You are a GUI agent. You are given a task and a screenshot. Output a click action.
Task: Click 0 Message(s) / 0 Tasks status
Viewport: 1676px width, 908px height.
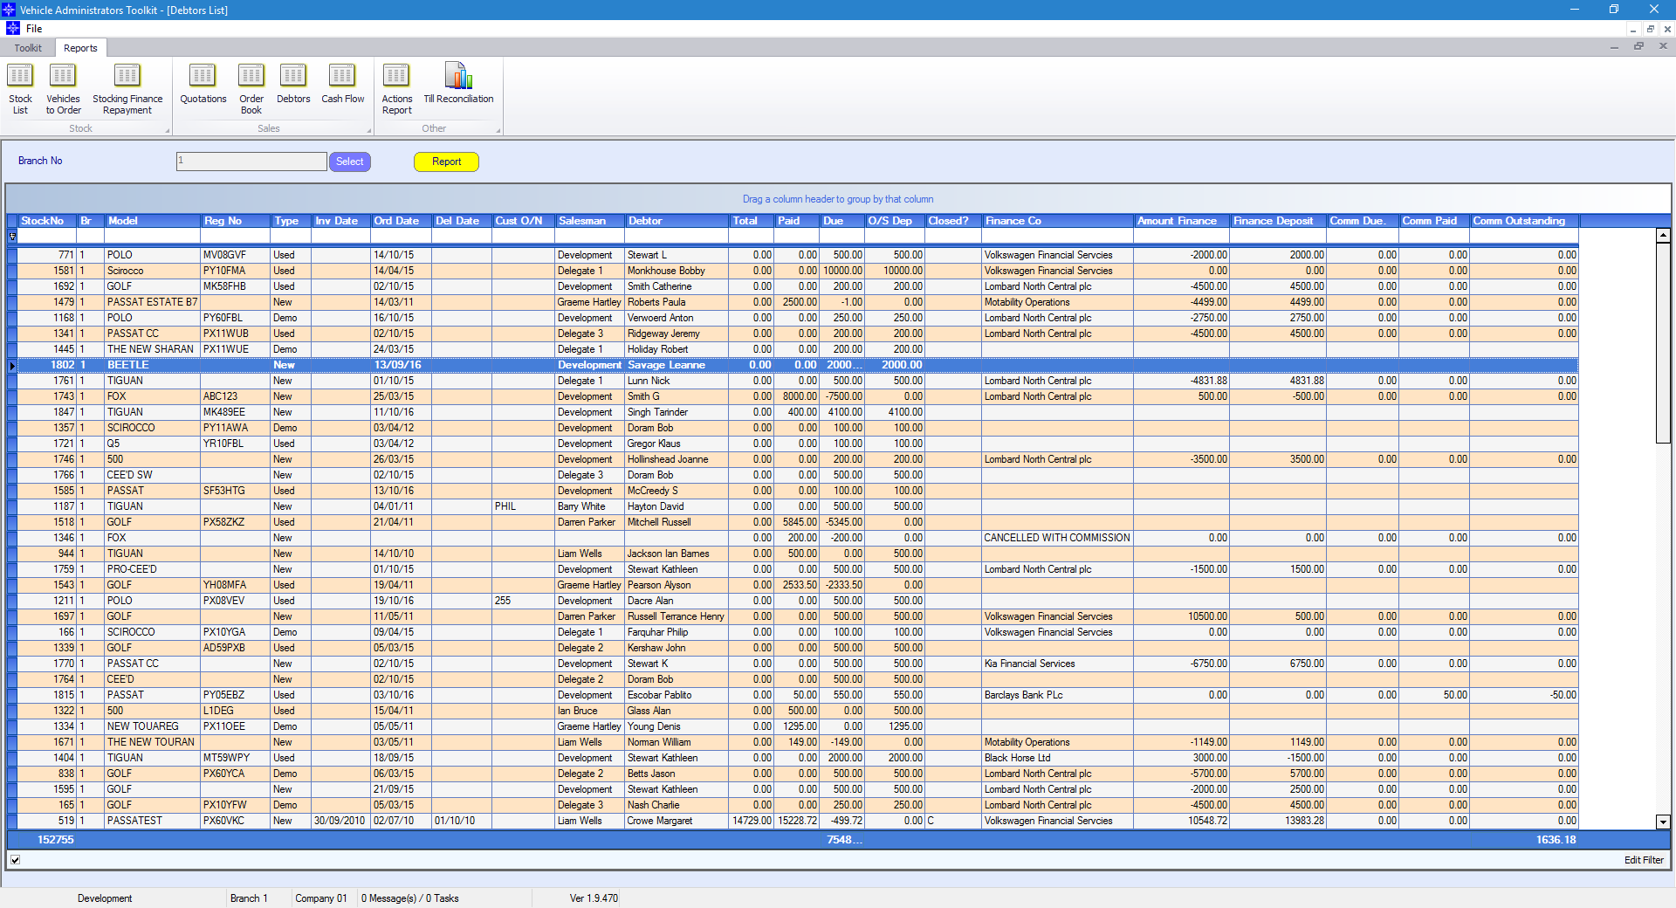410,898
